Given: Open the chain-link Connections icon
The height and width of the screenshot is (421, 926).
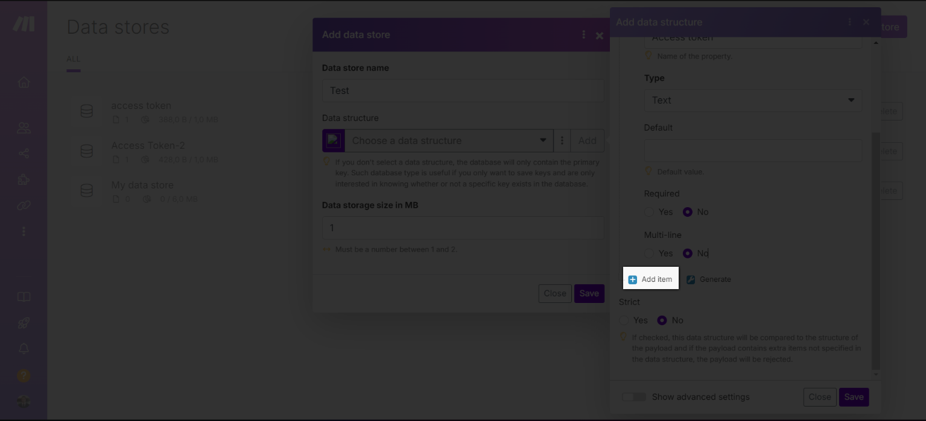Looking at the screenshot, I should coord(24,205).
